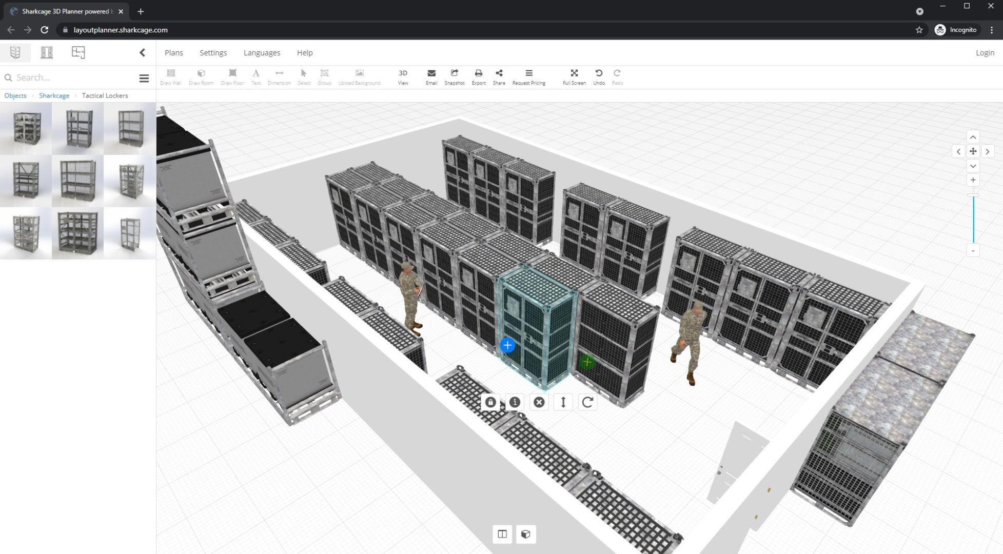
Task: Open the Languages menu
Action: pos(262,52)
